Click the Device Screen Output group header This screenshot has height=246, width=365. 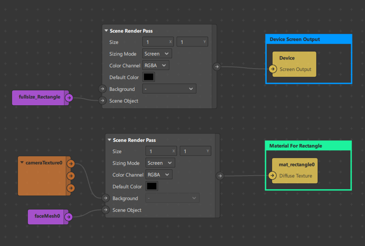pos(309,39)
